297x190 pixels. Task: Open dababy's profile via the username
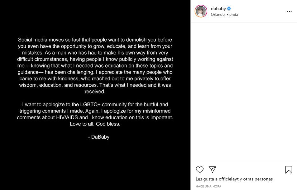(x=219, y=9)
